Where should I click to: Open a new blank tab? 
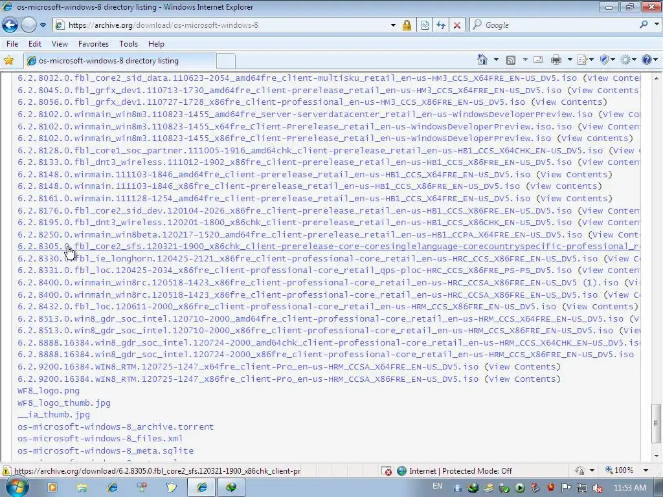(226, 61)
